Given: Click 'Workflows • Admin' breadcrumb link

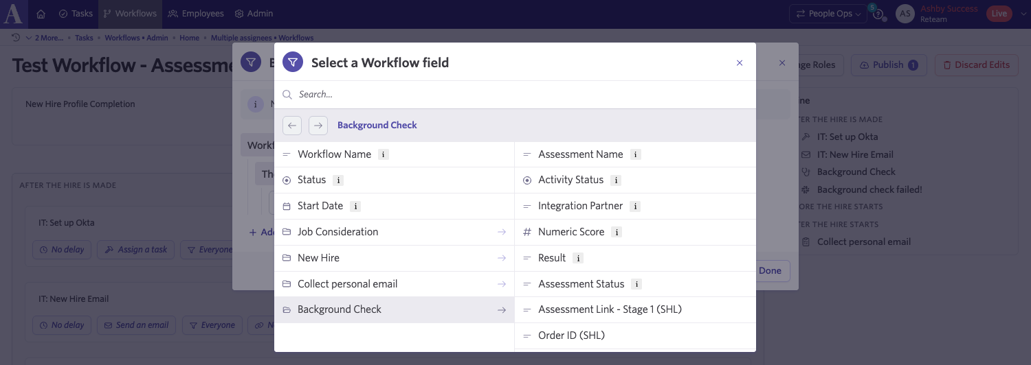Looking at the screenshot, I should [x=136, y=38].
